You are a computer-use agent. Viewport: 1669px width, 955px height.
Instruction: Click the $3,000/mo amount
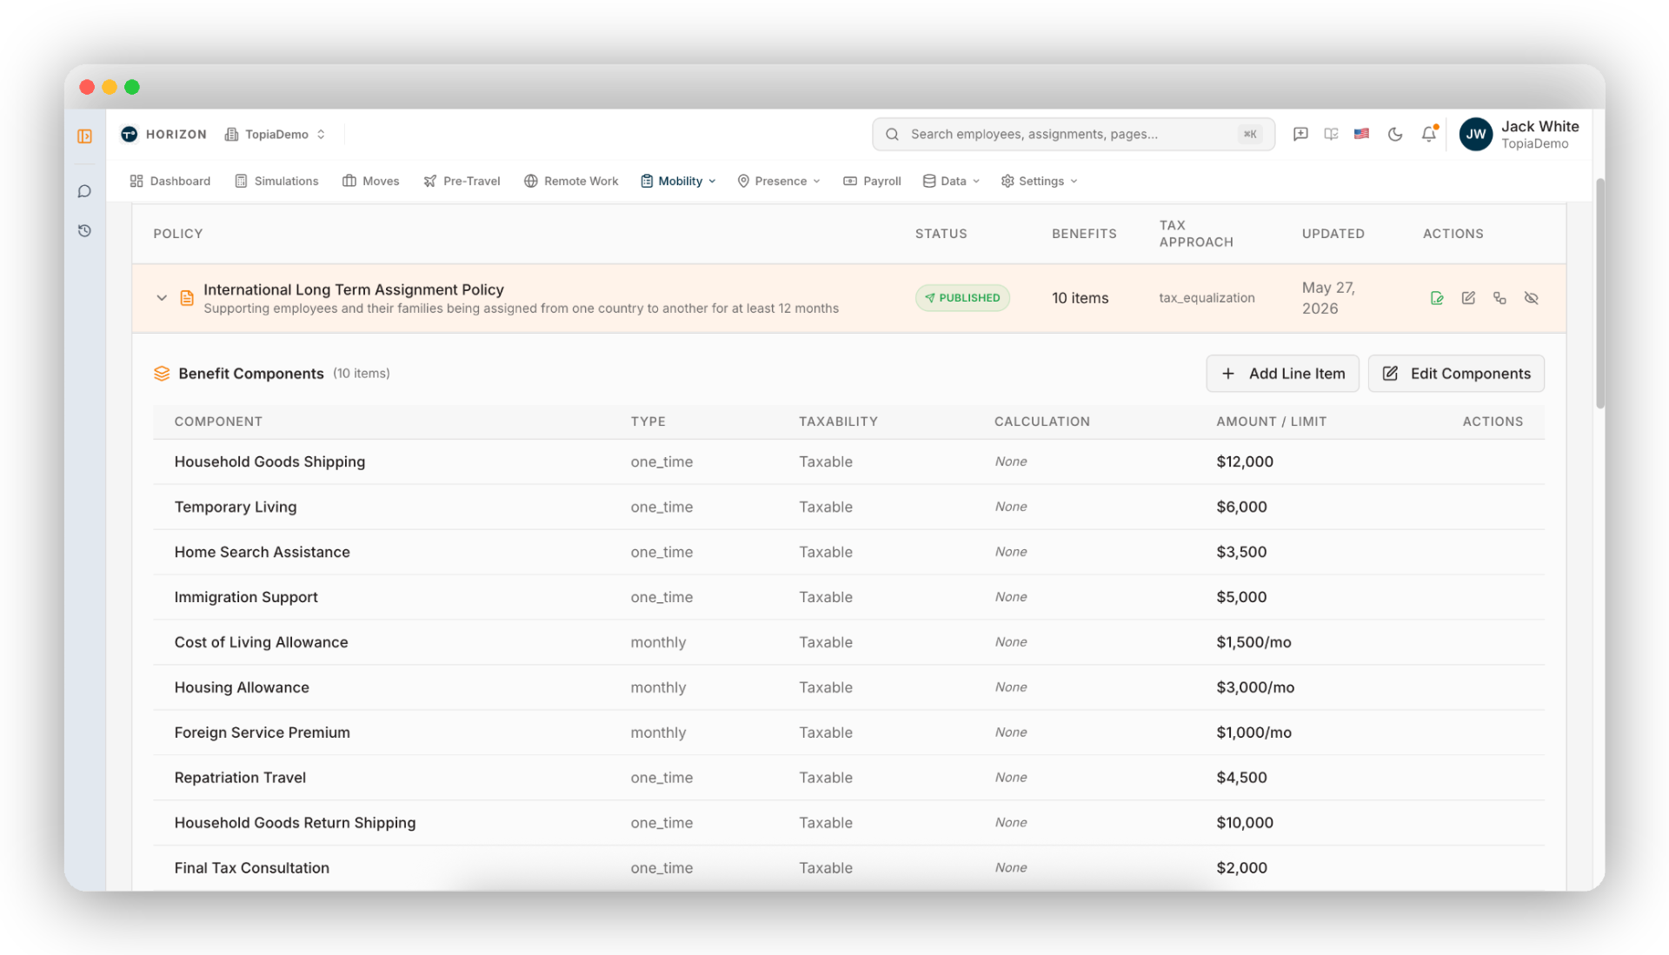click(x=1255, y=687)
